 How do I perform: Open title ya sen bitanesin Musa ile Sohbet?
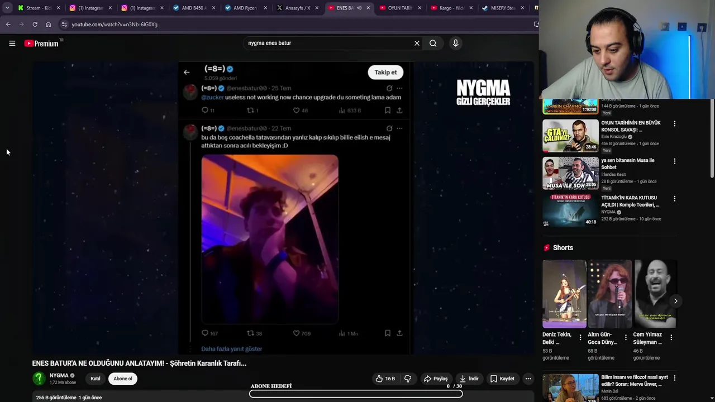click(x=628, y=164)
